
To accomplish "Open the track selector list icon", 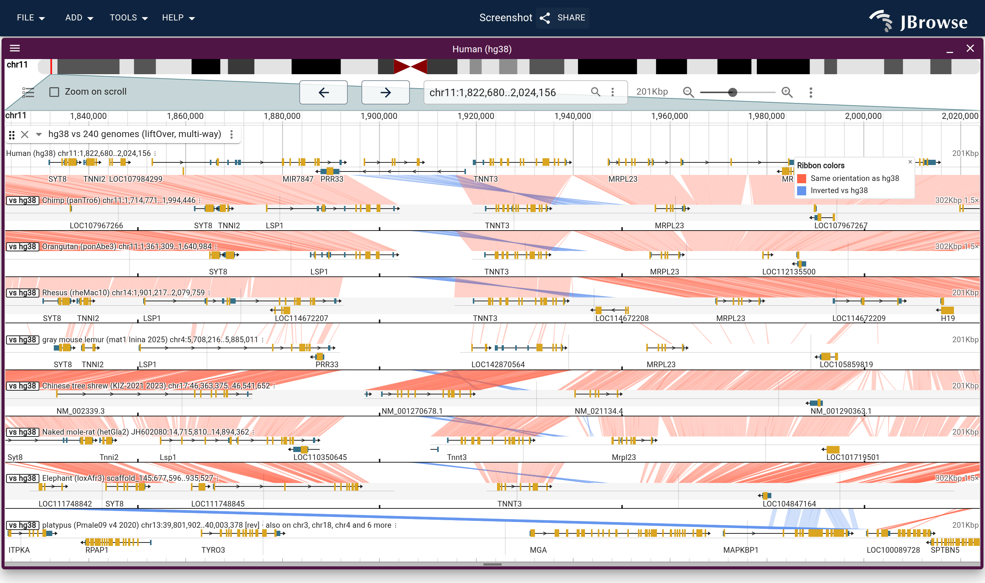I will coord(28,92).
